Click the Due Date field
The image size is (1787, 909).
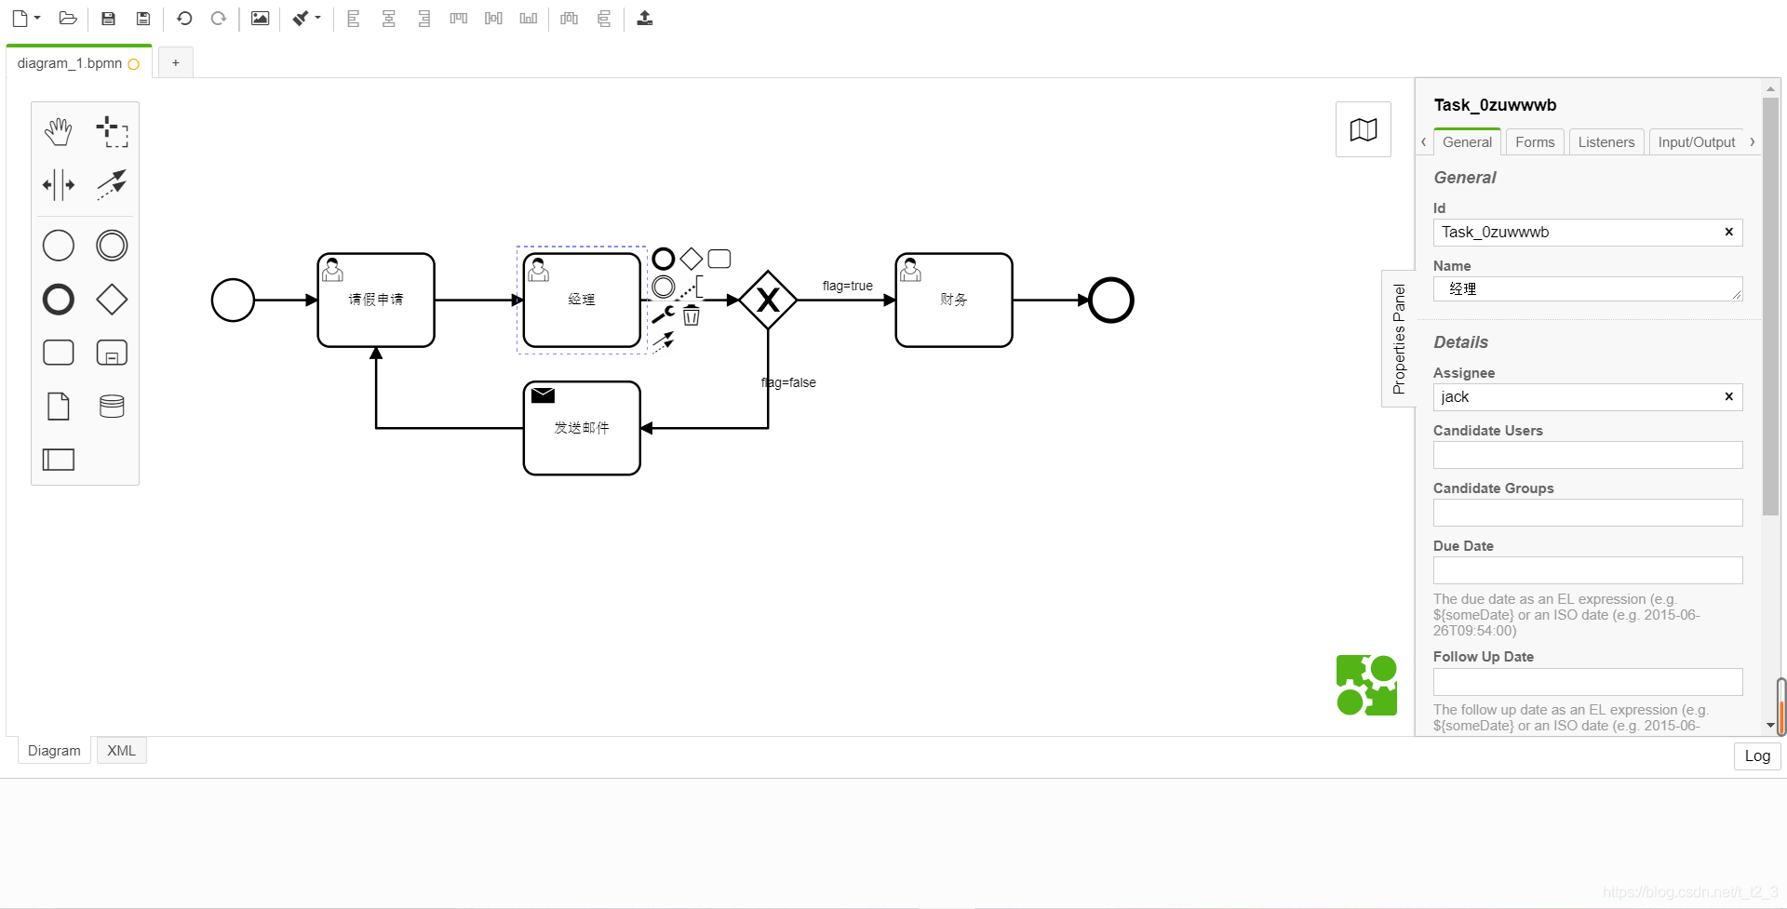(1588, 570)
